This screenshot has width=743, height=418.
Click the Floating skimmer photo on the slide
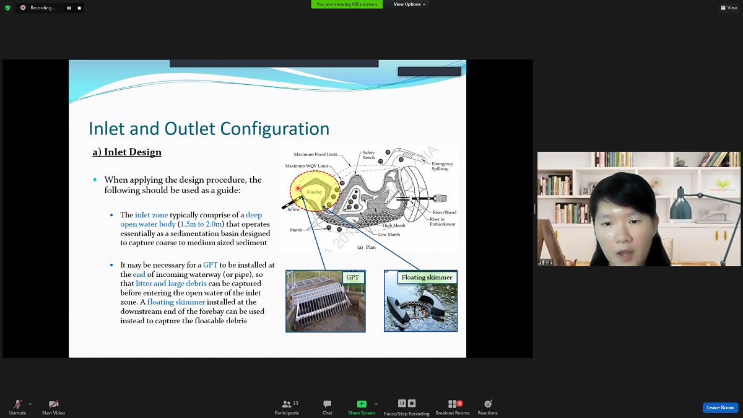tap(421, 301)
